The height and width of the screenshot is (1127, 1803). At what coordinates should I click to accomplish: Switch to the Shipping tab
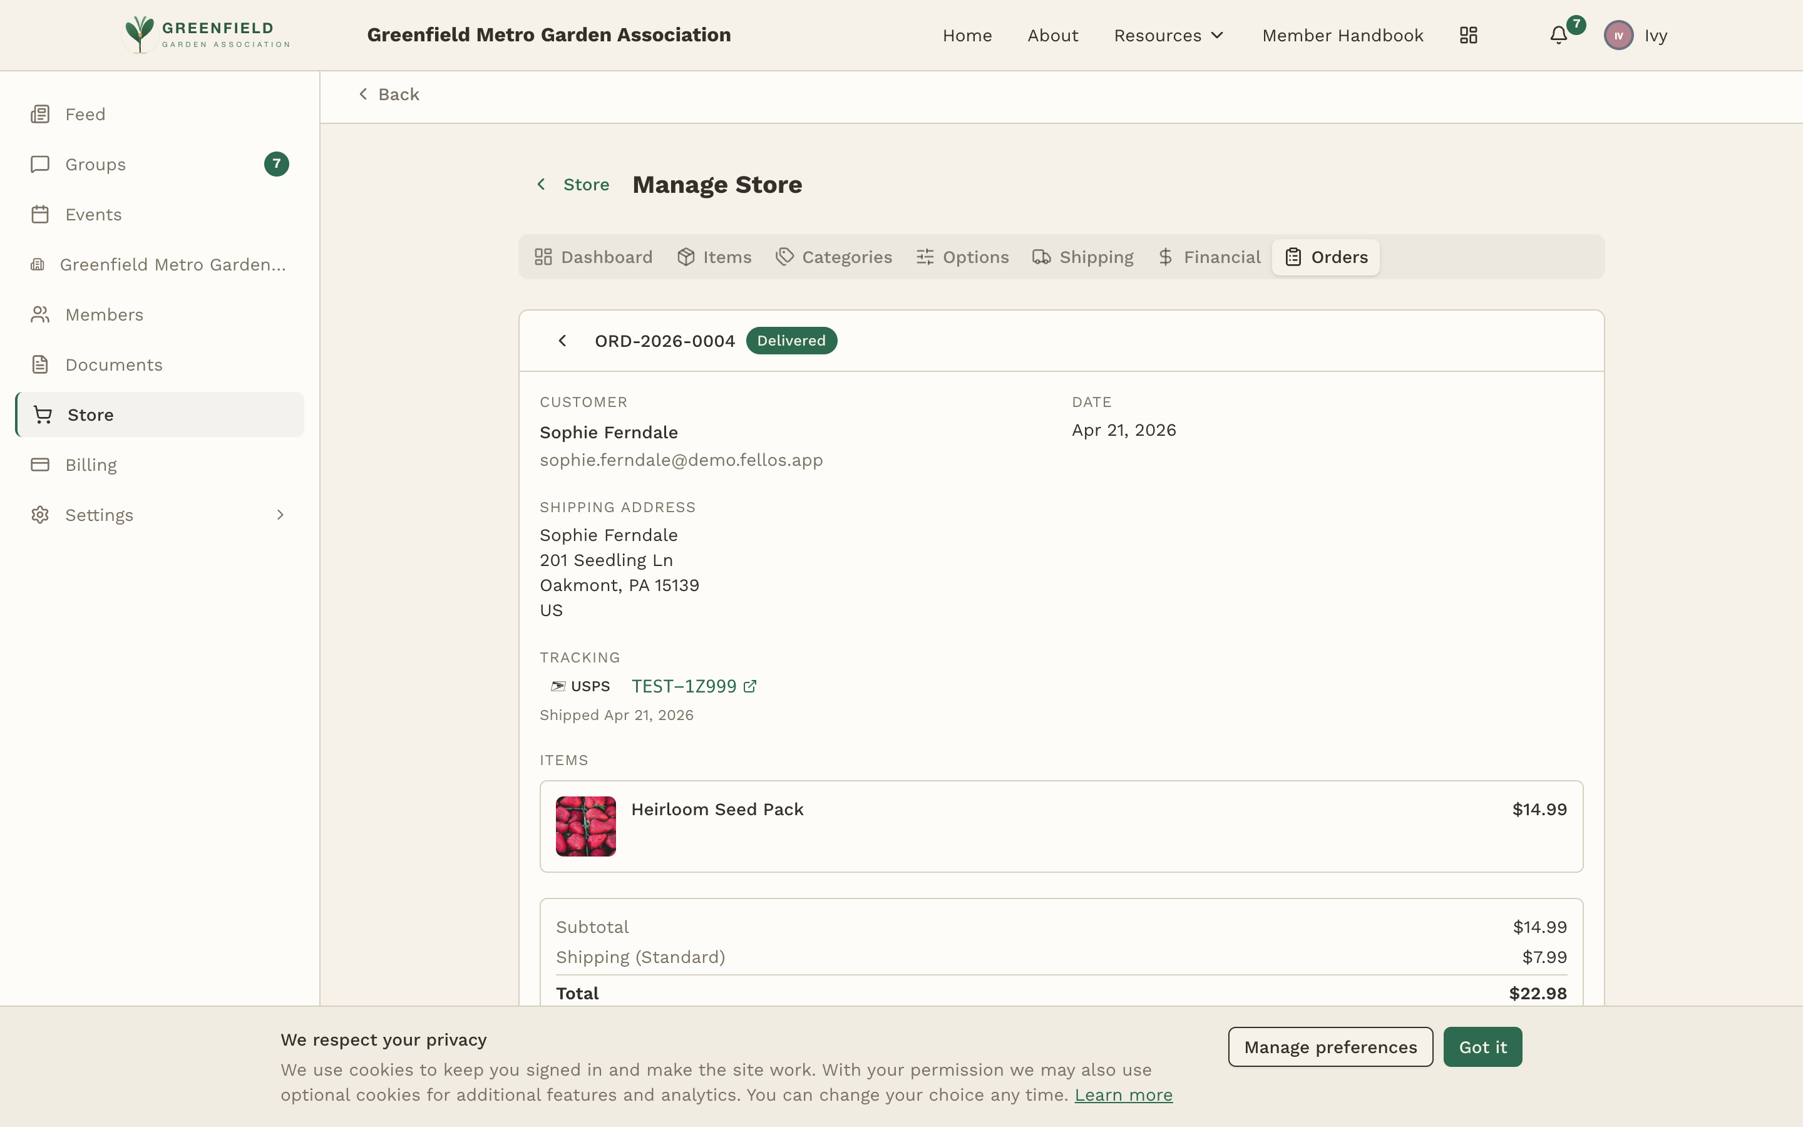click(1082, 257)
